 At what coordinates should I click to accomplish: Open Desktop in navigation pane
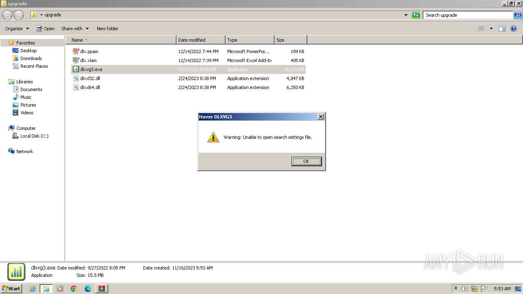pos(28,51)
